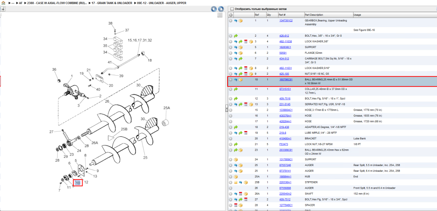Sort by the 'Part Description' column header
Screen dimensions: 437x211
314,15
